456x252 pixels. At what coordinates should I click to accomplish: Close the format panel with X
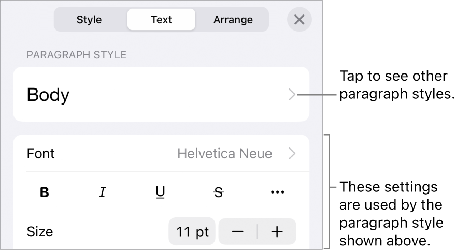point(299,20)
